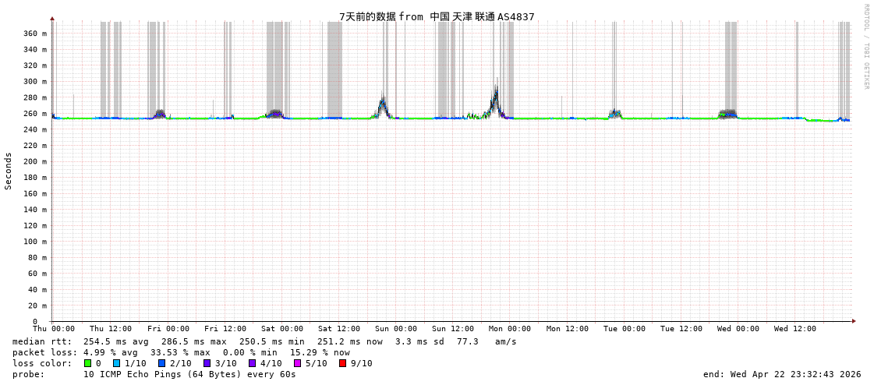Click the blue 2/10 loss swatch
The image size is (874, 385).
[161, 363]
